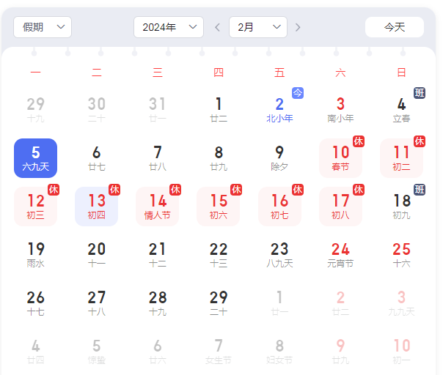This screenshot has width=443, height=375.
Task: Open the 2月 month dropdown
Action: tap(258, 27)
